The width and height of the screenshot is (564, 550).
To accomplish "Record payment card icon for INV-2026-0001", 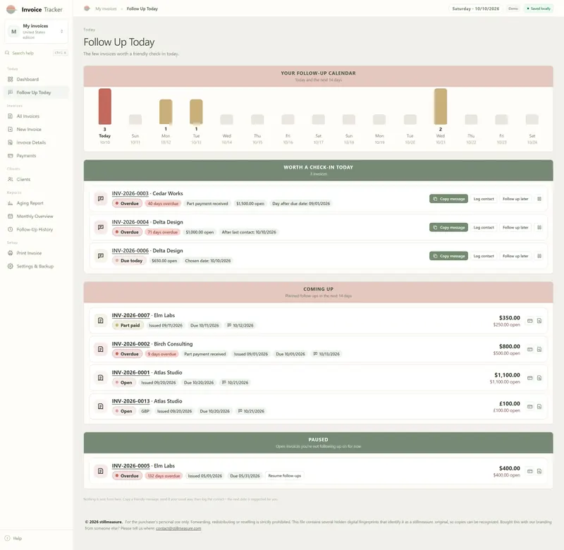I will (530, 378).
